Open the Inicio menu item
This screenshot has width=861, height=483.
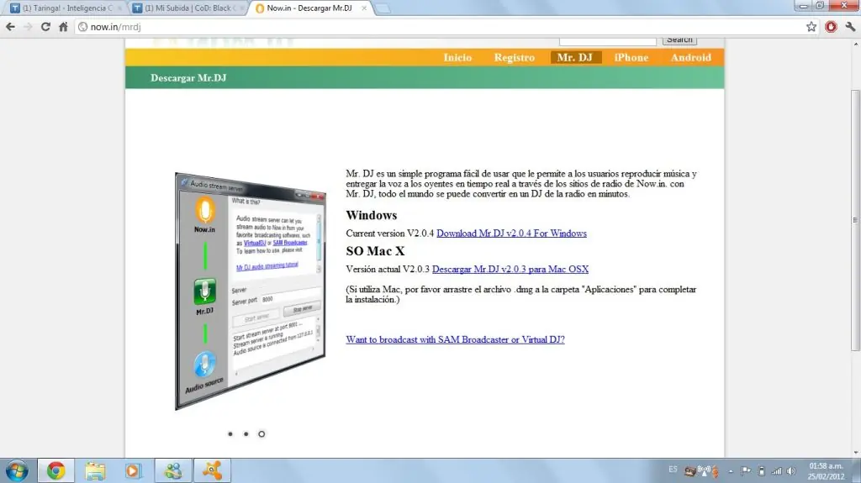click(x=457, y=58)
